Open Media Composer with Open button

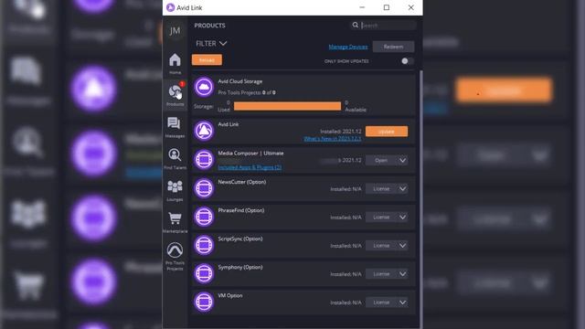pos(381,161)
